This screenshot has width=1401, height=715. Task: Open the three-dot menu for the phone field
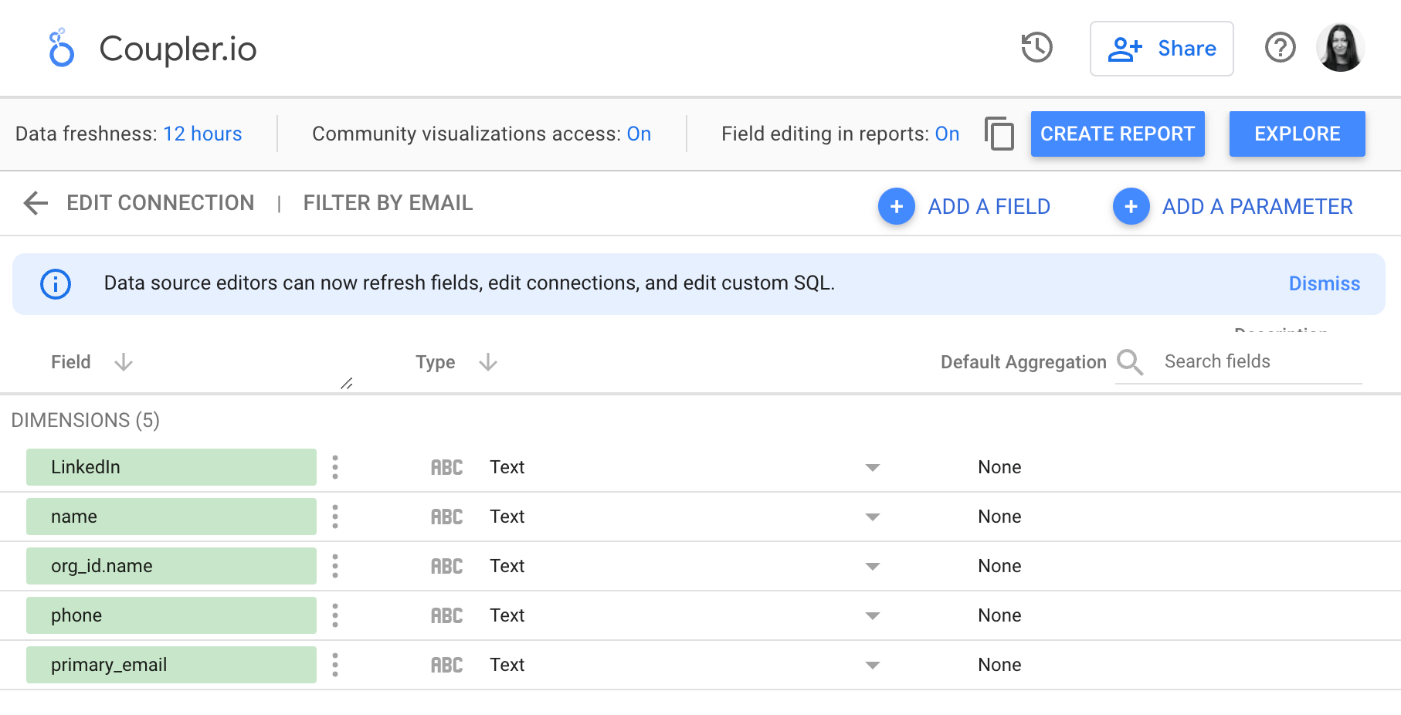(x=335, y=615)
